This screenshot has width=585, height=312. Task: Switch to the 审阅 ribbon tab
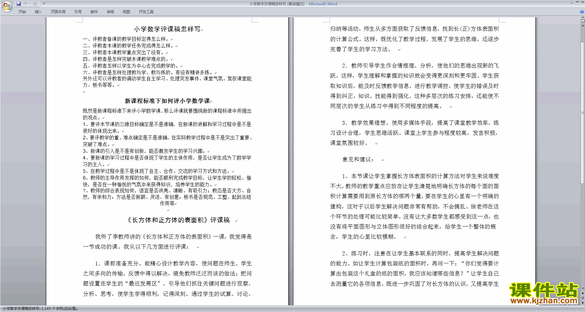click(x=110, y=12)
